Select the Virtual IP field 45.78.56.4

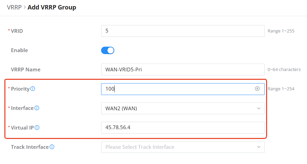pyautogui.click(x=183, y=127)
